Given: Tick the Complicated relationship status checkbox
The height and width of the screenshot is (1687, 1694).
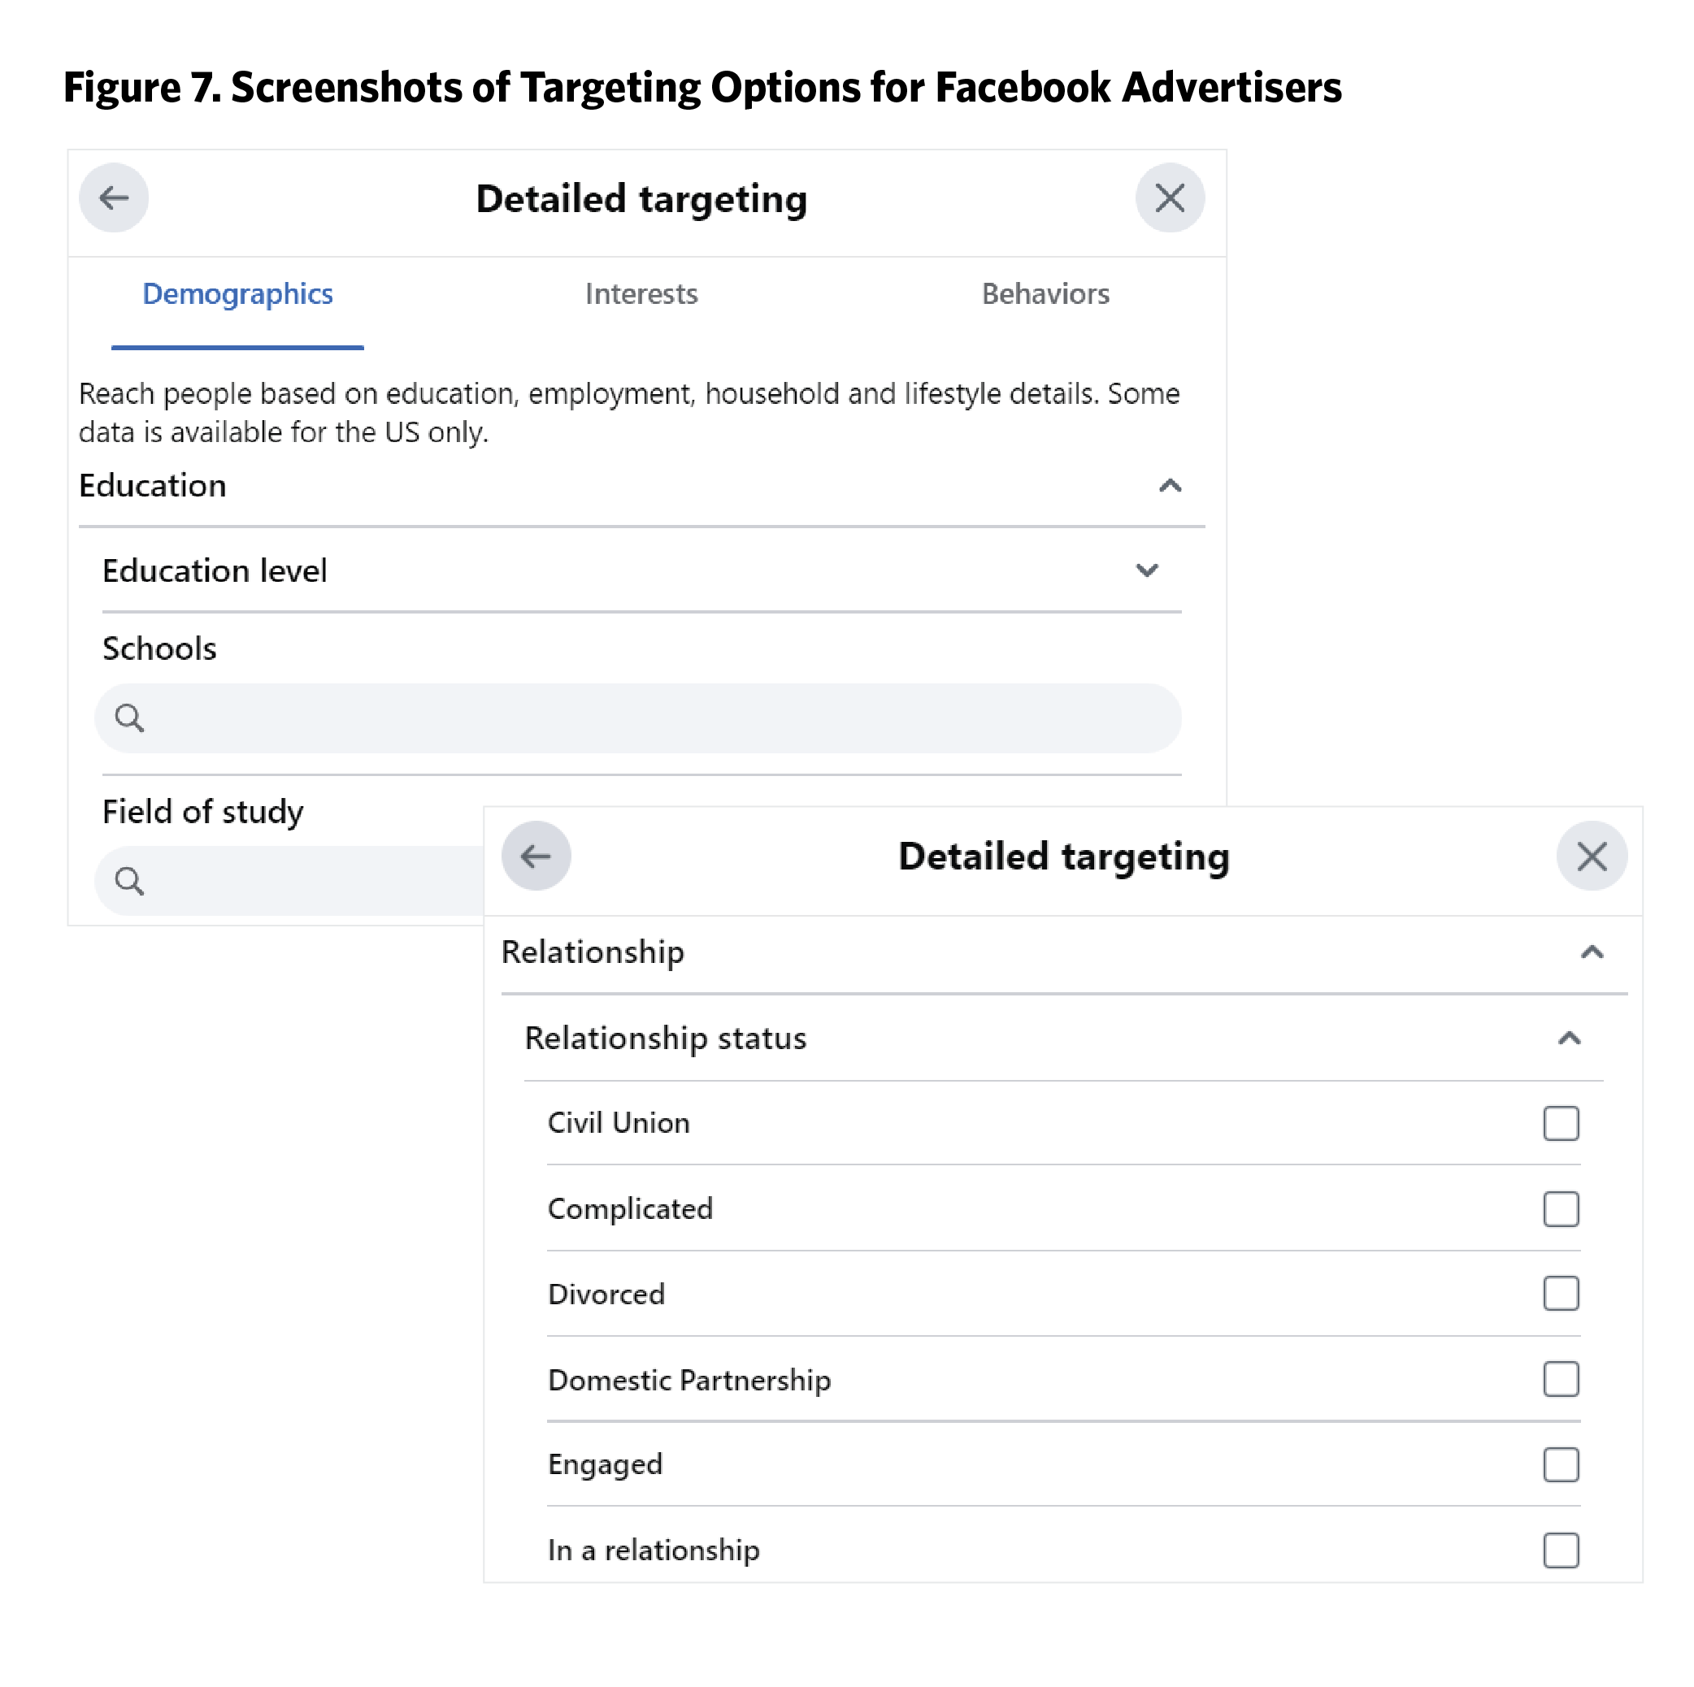Looking at the screenshot, I should point(1560,1208).
